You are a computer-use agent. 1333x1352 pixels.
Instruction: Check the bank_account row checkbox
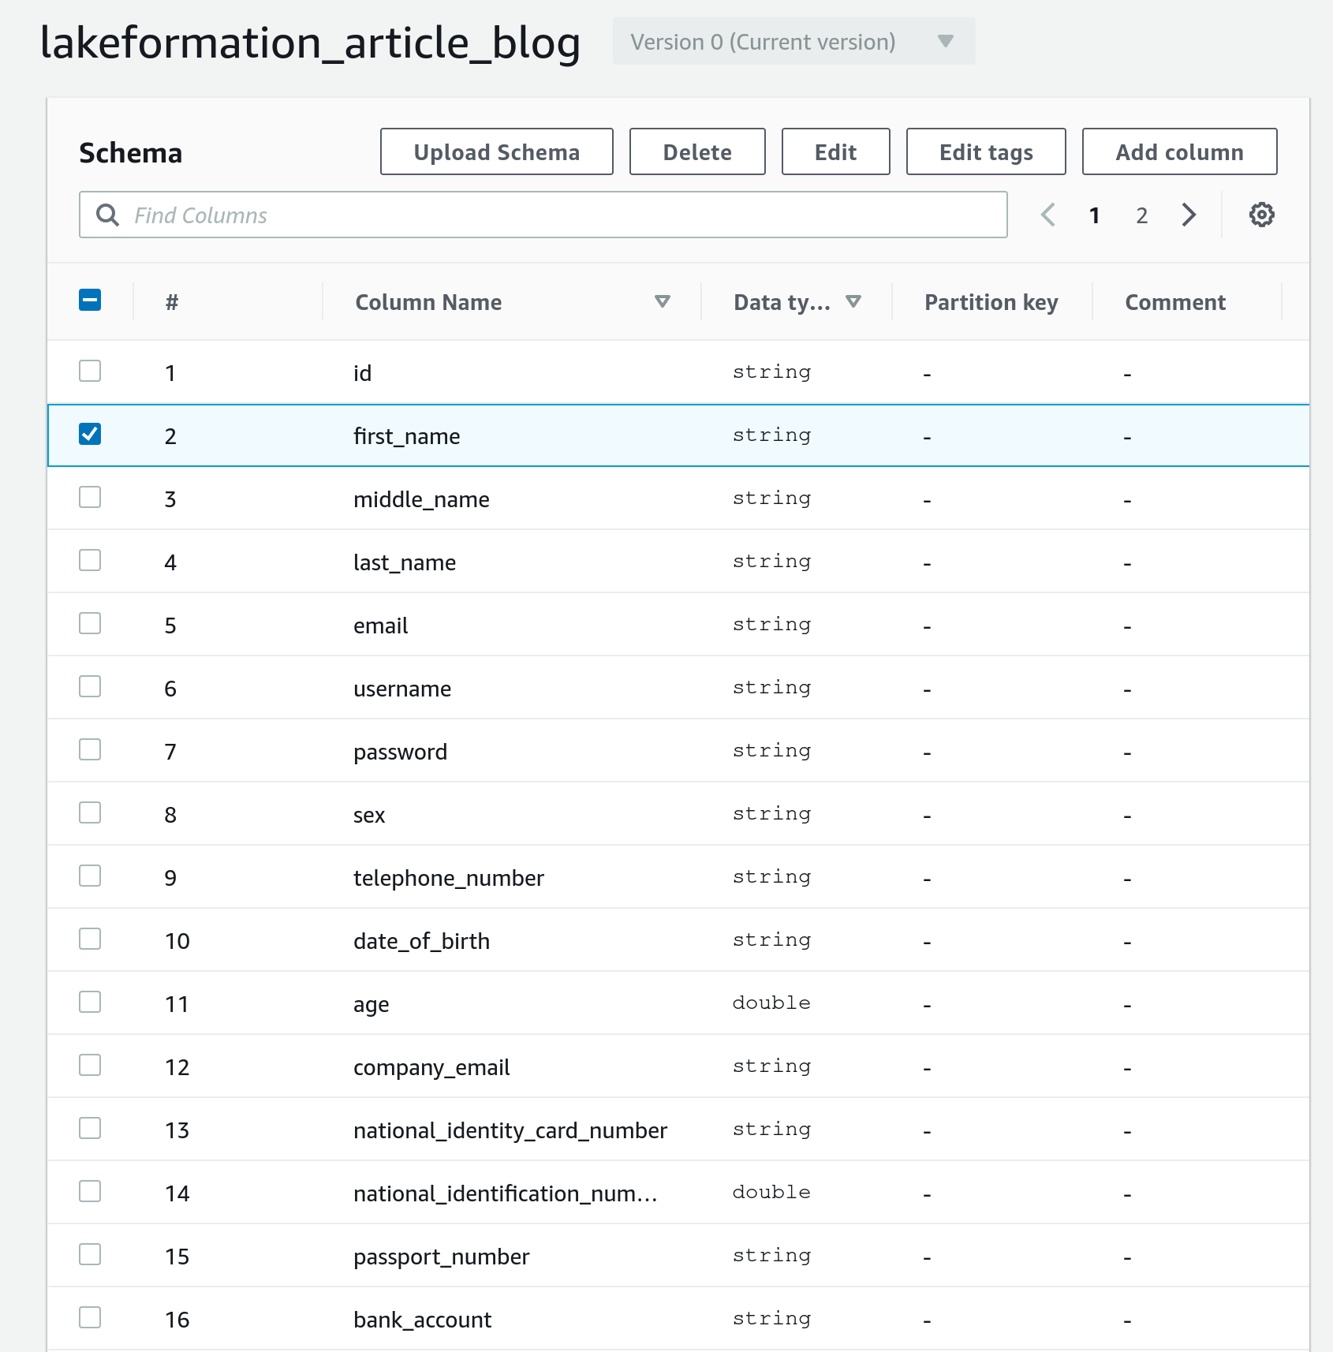click(x=90, y=1317)
